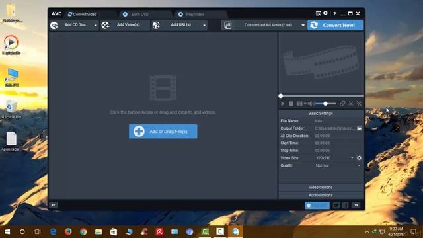Collapse the Basic Settings header
Viewport: 423px width, 238px height.
pyautogui.click(x=321, y=113)
